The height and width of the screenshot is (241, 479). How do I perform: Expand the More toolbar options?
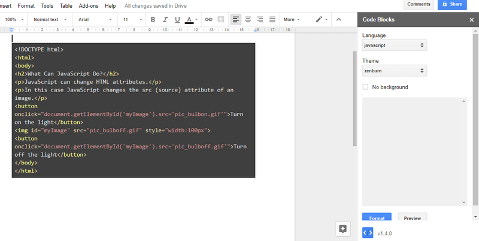pos(292,20)
